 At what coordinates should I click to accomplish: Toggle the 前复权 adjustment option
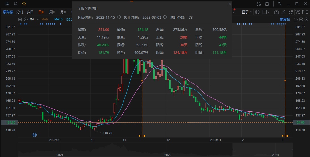coord(285,19)
